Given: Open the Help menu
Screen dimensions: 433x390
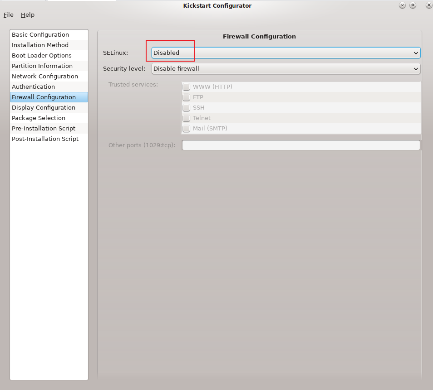Looking at the screenshot, I should pyautogui.click(x=28, y=14).
